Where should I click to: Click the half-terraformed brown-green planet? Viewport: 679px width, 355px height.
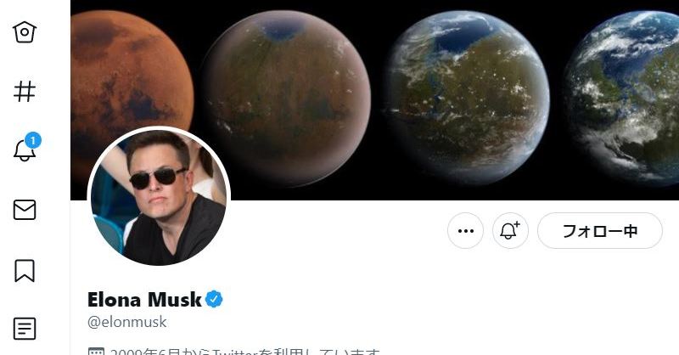287,99
